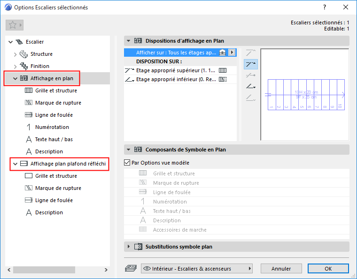Select the Finition item icon
The width and height of the screenshot is (357, 279).
23,66
